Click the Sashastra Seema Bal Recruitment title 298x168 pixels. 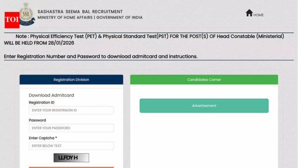(80, 12)
